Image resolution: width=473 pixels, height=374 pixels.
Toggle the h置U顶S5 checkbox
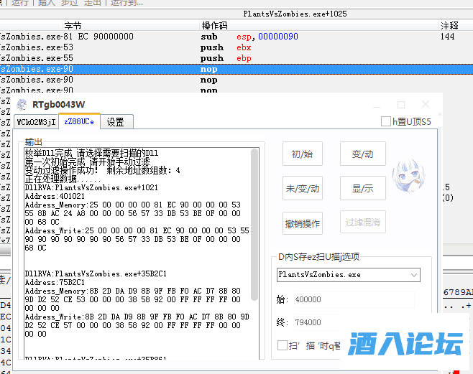[386, 121]
